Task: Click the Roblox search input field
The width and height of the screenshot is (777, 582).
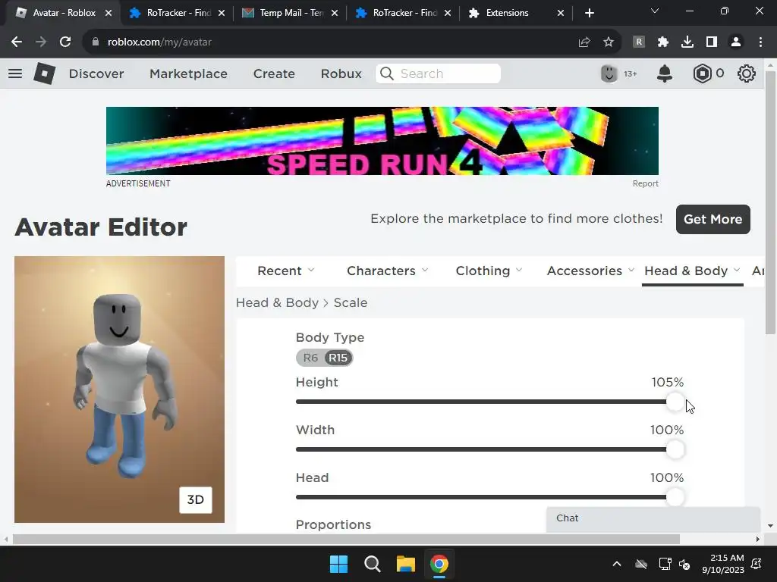Action: (x=438, y=74)
